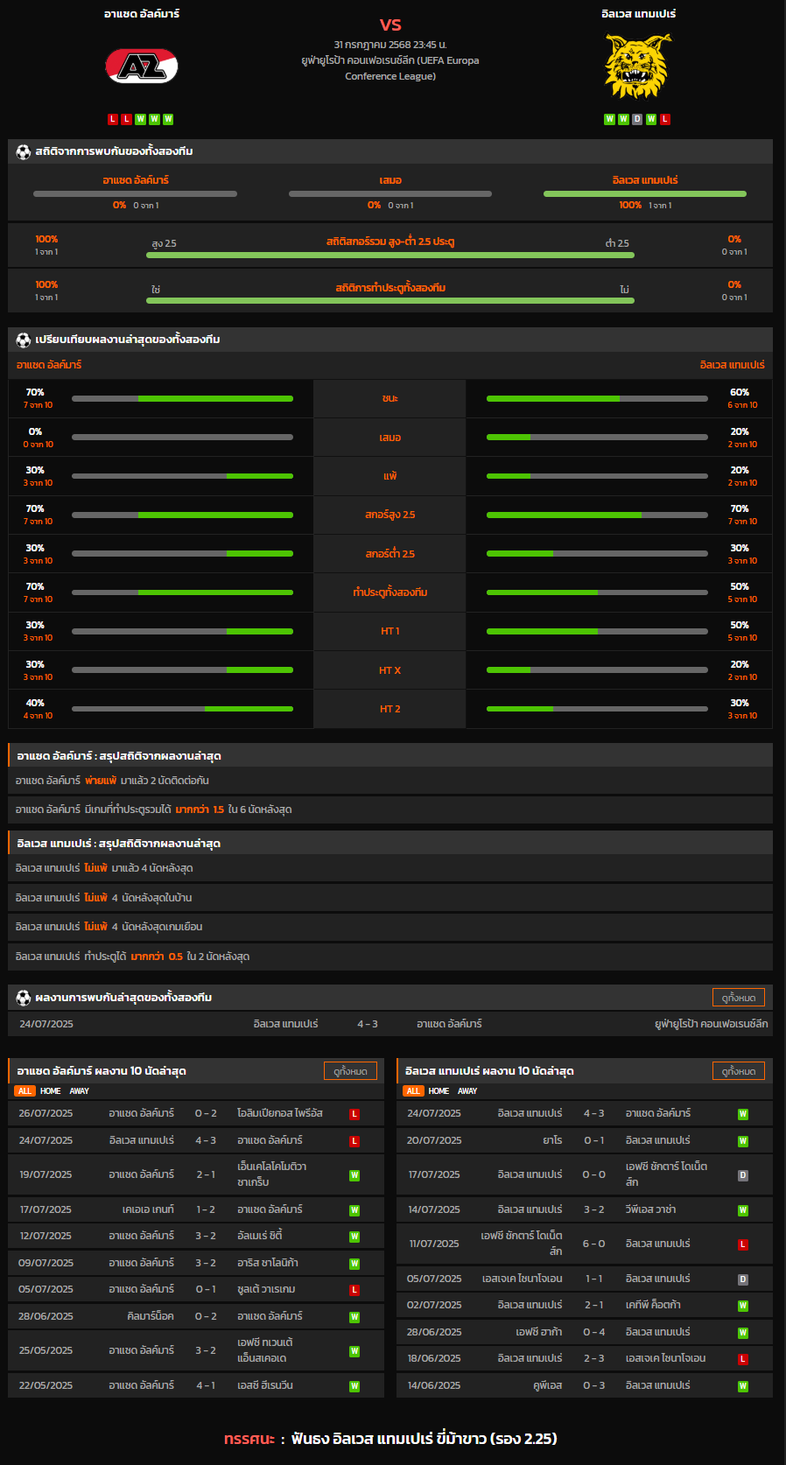The height and width of the screenshot is (1465, 786).
Task: Click W badge on 20/07/2025 Ilves match row
Action: point(743,1141)
